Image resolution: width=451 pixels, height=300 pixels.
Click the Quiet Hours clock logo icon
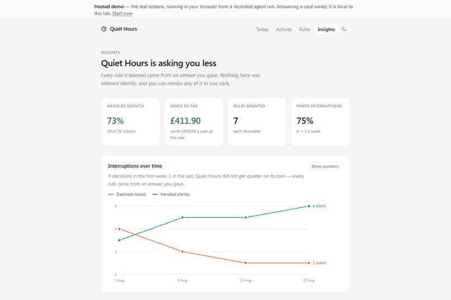click(x=104, y=29)
